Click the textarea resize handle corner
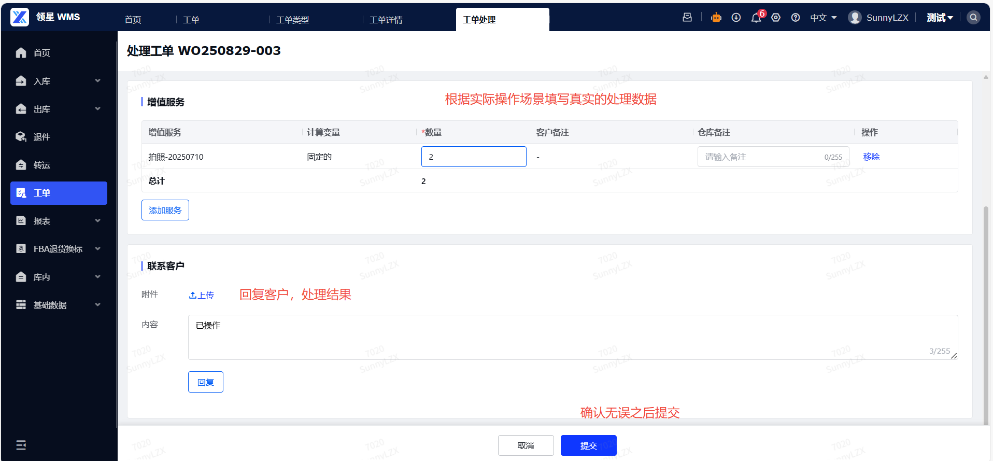The width and height of the screenshot is (993, 461). [954, 356]
